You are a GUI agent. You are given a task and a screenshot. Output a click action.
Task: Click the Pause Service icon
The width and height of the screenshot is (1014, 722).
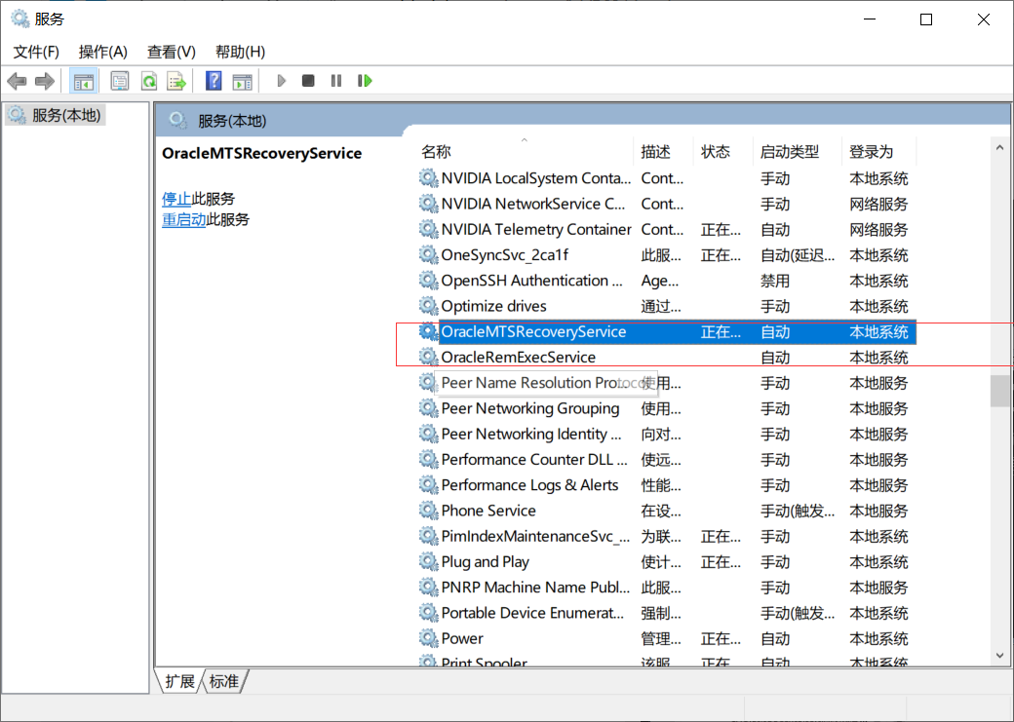click(x=336, y=81)
